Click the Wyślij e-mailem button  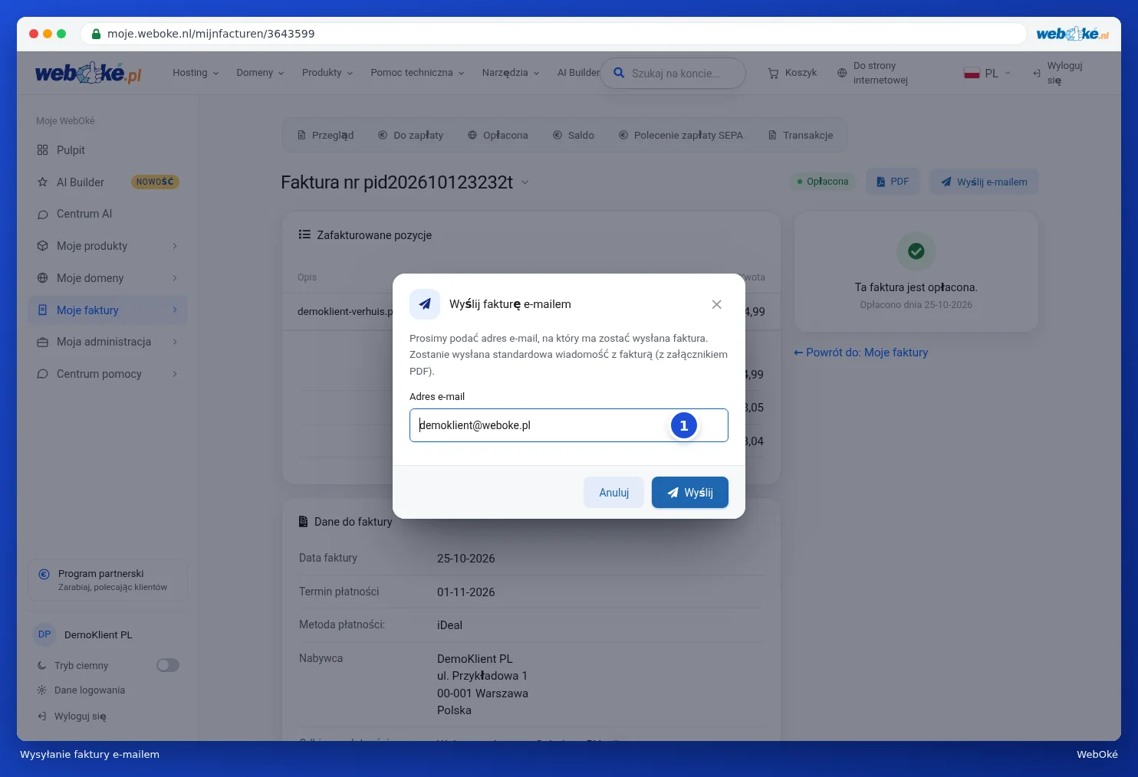[x=984, y=182]
